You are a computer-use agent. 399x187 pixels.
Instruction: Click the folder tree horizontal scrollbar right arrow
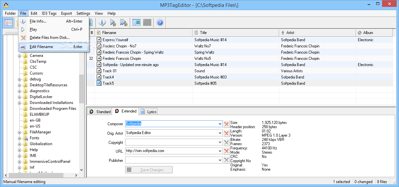click(x=76, y=175)
